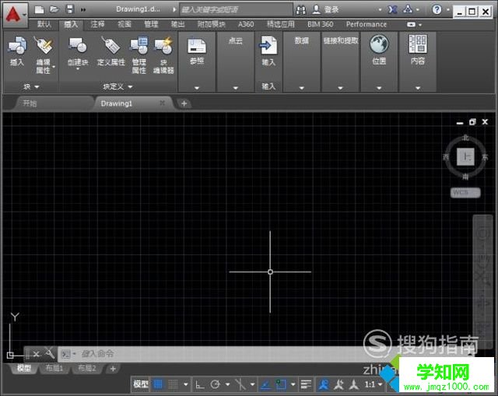Expand the 点云 panel arrow
Screen dimensions: 498x396
click(235, 88)
